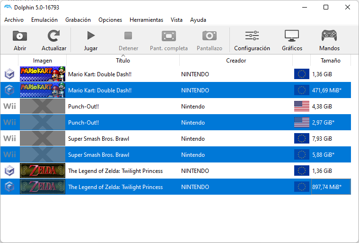Sort list by Título column header
This screenshot has width=359, height=243.
click(x=123, y=61)
